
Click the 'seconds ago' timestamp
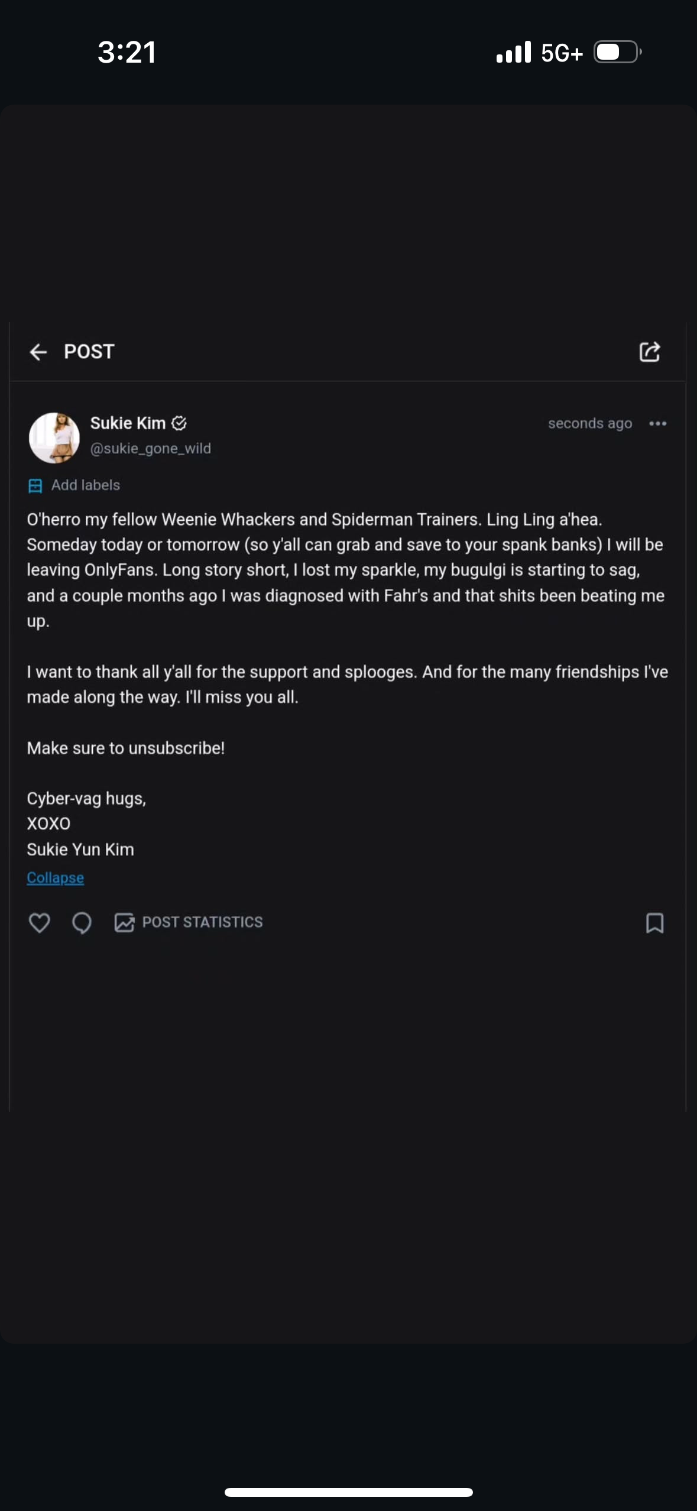[x=589, y=423]
